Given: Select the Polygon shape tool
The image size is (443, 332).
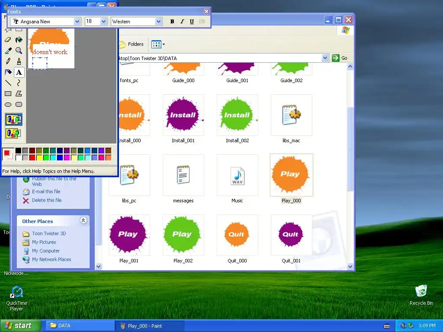Looking at the screenshot, I should 19,94.
